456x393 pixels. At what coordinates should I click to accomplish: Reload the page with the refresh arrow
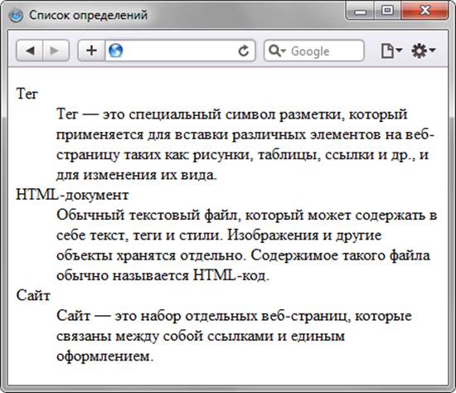click(244, 51)
